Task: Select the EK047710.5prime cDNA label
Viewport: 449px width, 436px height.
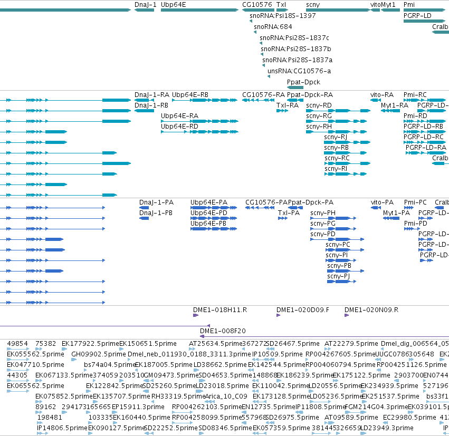Action: pyautogui.click(x=35, y=365)
